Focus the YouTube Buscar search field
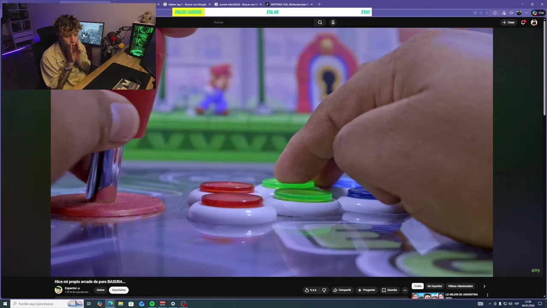 (x=262, y=22)
